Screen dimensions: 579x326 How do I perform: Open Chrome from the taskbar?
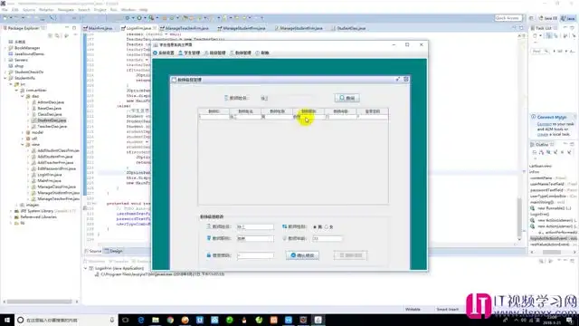170,320
